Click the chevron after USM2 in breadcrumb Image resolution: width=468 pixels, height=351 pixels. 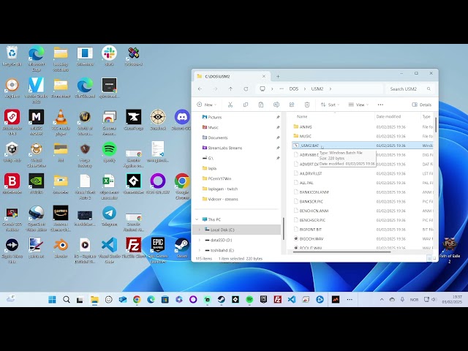(331, 89)
